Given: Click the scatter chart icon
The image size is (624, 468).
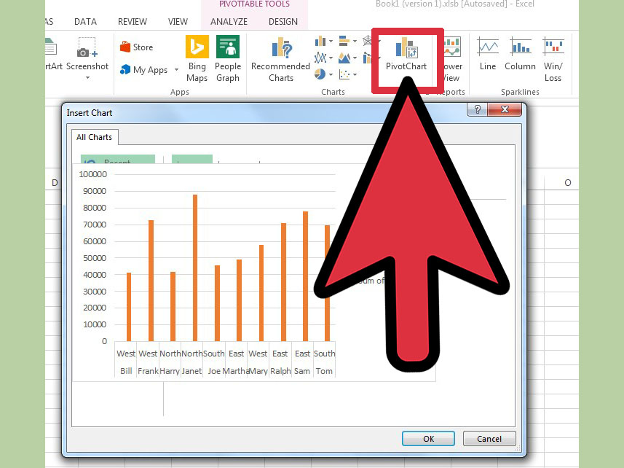Looking at the screenshot, I should coord(344,73).
